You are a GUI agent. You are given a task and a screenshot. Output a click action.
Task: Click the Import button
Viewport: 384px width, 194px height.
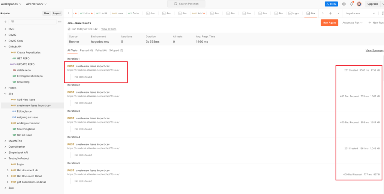[57, 13]
